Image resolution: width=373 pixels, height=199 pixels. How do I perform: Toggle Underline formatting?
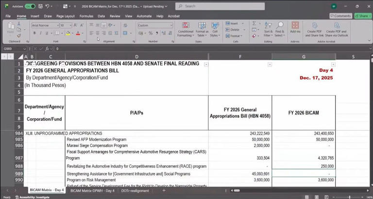pyautogui.click(x=47, y=33)
